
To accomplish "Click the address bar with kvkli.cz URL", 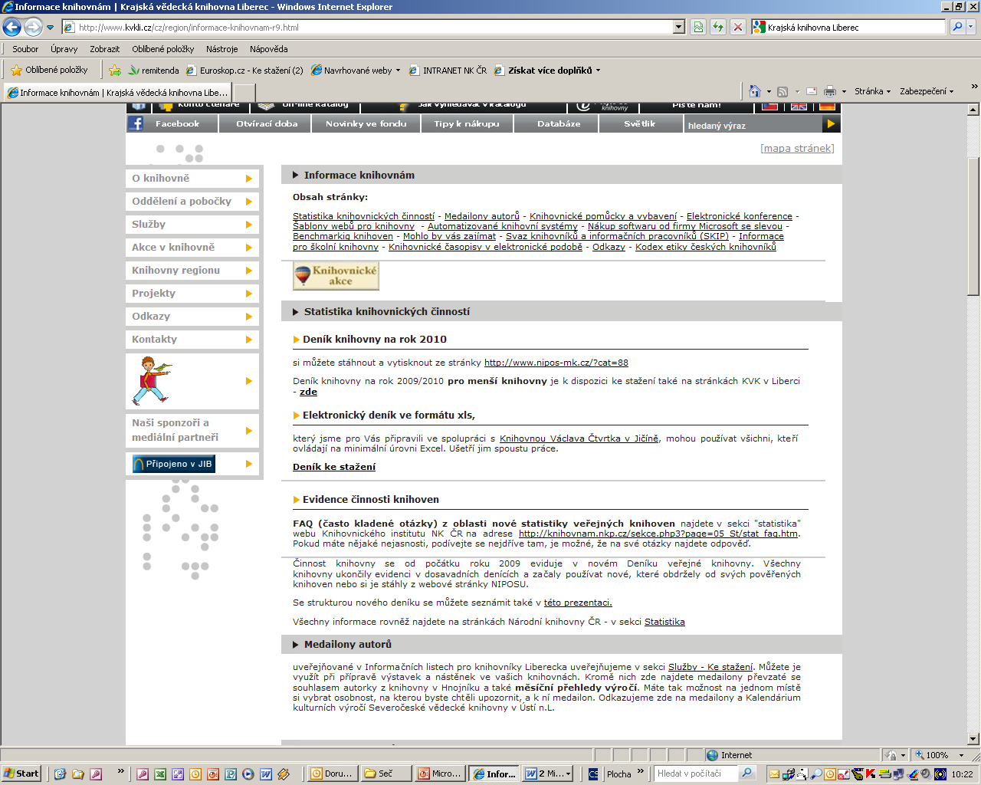I will coord(367,27).
